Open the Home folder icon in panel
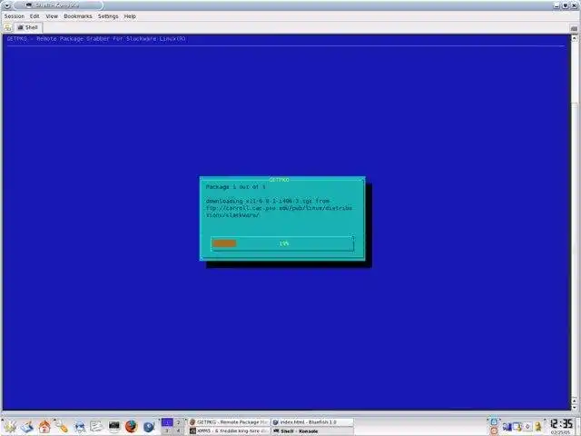This screenshot has width=581, height=436. pos(44,427)
